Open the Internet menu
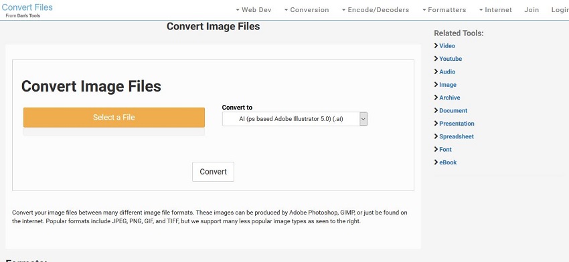This screenshot has height=262, width=569. 495,10
